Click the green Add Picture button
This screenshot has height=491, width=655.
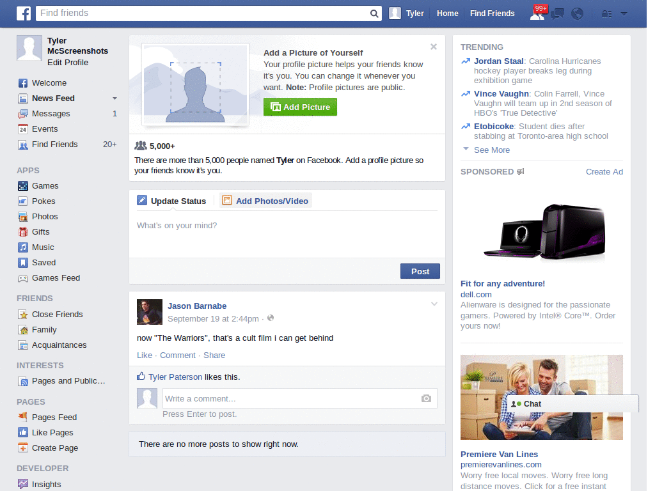click(x=300, y=107)
